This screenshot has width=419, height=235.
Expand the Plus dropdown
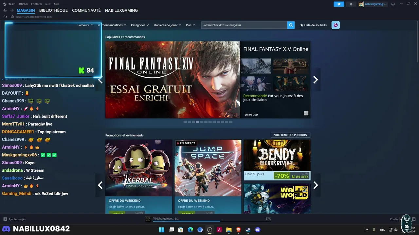190,25
